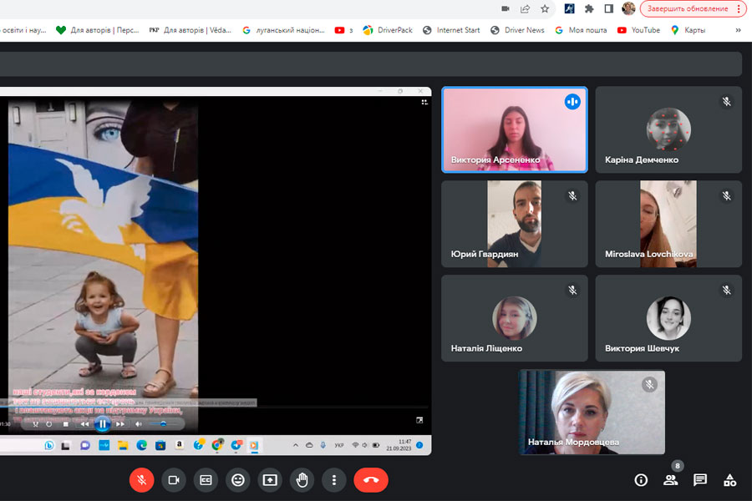
Task: Toggle repeat in the shared media player
Action: 49,424
